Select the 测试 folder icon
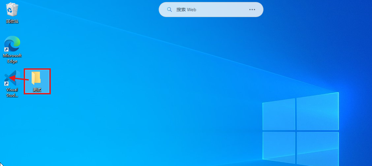 (36, 78)
